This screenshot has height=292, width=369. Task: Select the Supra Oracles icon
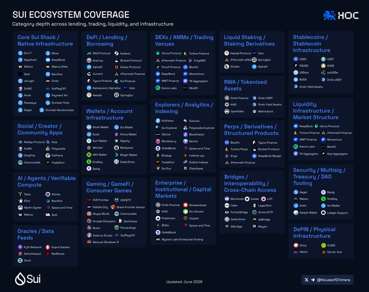click(48, 247)
